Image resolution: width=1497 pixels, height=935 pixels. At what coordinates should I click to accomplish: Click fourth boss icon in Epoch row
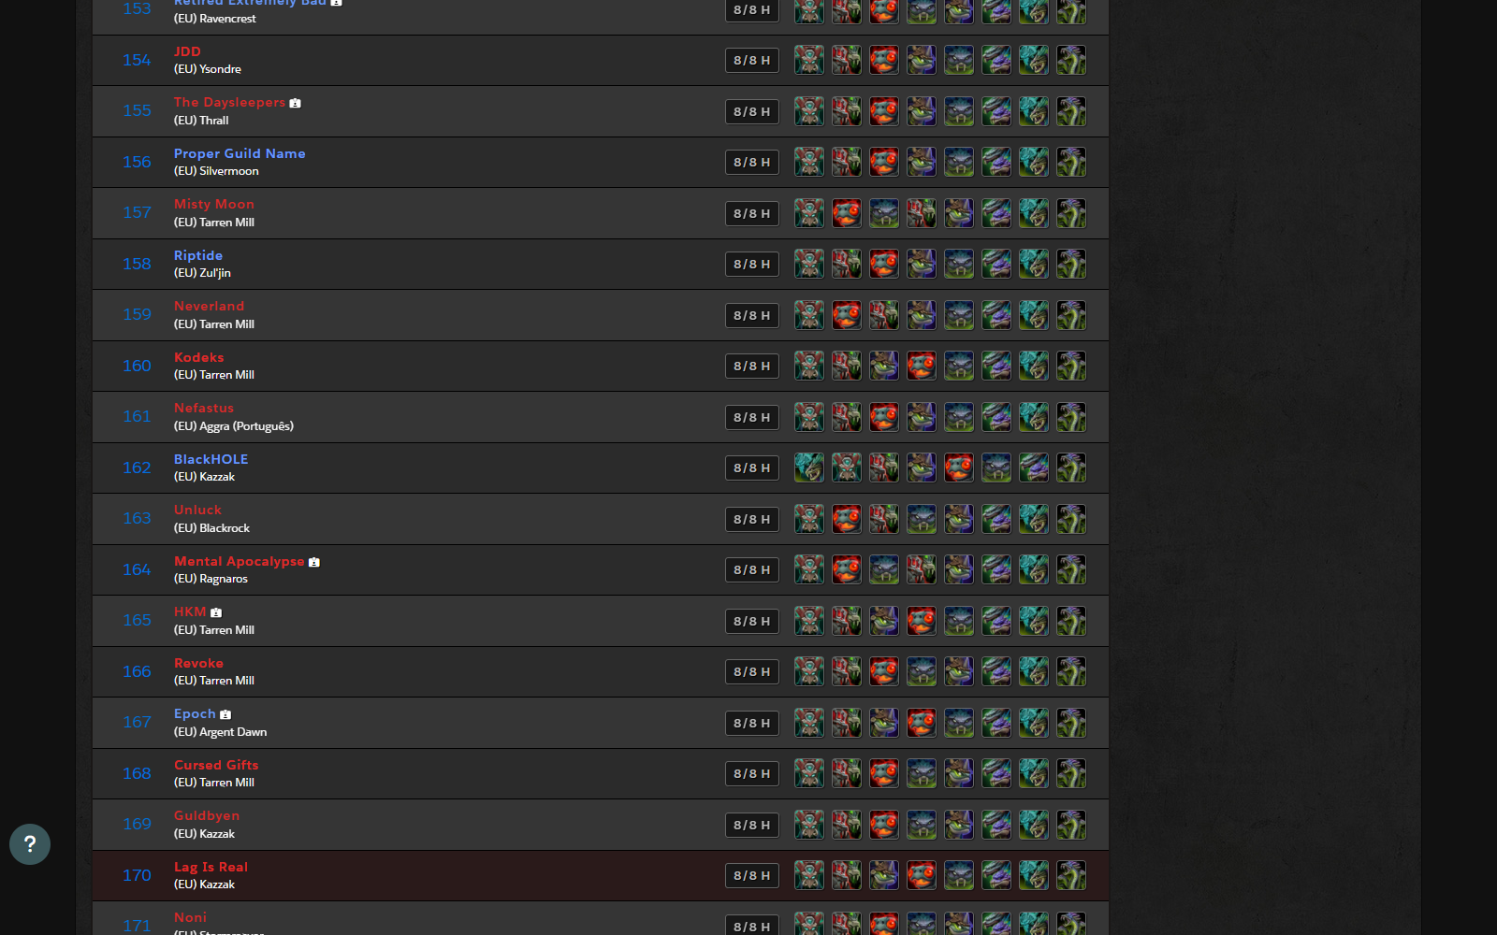tap(922, 723)
